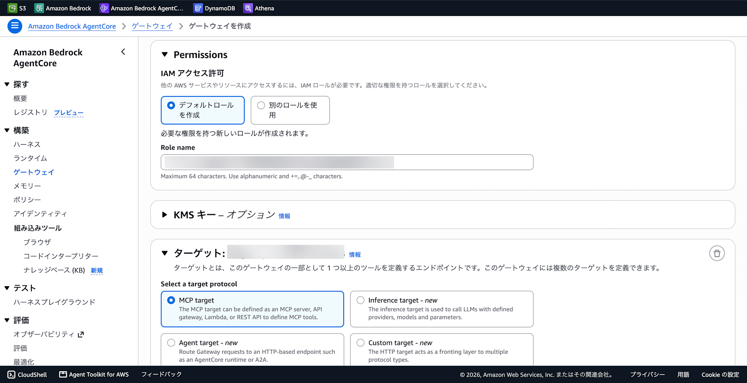Viewport: 747px width, 383px height.
Task: Collapse the Permissions section
Action: [x=165, y=55]
